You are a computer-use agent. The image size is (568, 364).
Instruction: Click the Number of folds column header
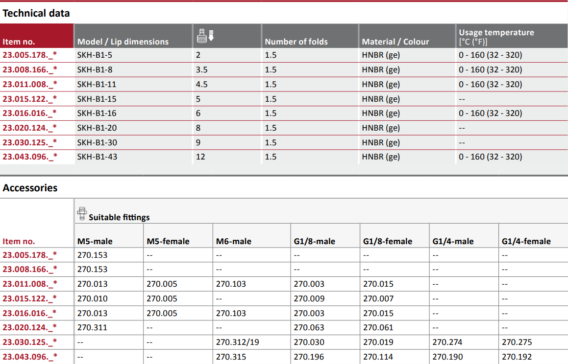pos(296,42)
